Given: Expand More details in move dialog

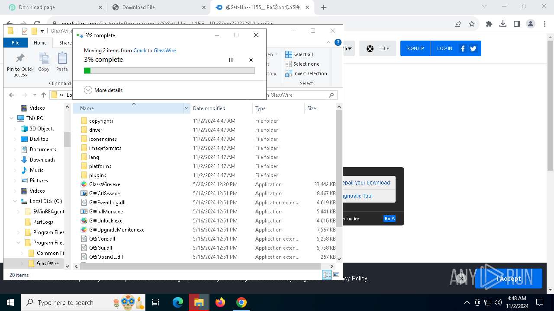Looking at the screenshot, I should (103, 90).
